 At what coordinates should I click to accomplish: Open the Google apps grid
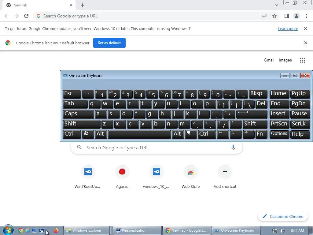click(x=303, y=60)
